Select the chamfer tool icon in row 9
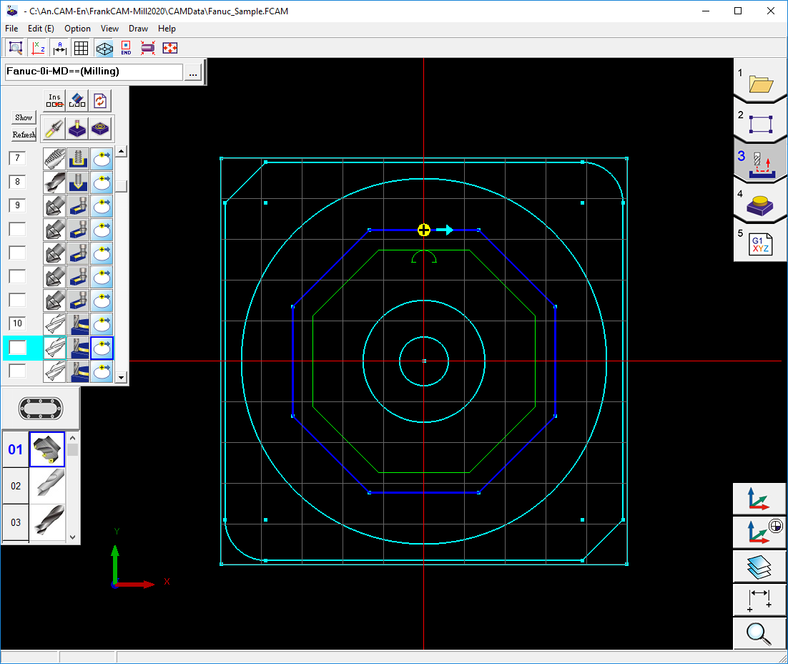Viewport: 788px width, 664px height. (54, 206)
